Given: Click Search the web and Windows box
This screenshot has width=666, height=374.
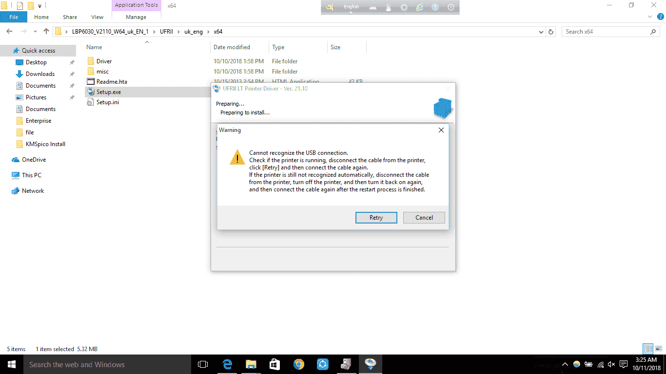Looking at the screenshot, I should click(107, 364).
